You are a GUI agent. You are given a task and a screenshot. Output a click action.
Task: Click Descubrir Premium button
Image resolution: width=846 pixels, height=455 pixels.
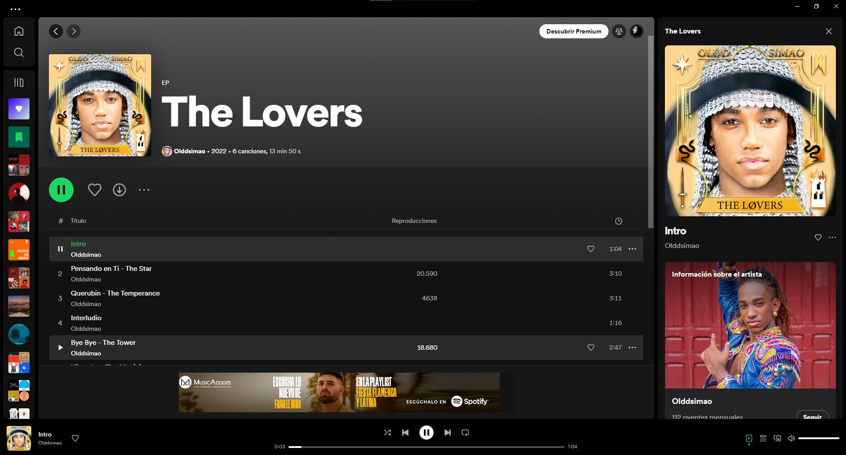click(574, 31)
